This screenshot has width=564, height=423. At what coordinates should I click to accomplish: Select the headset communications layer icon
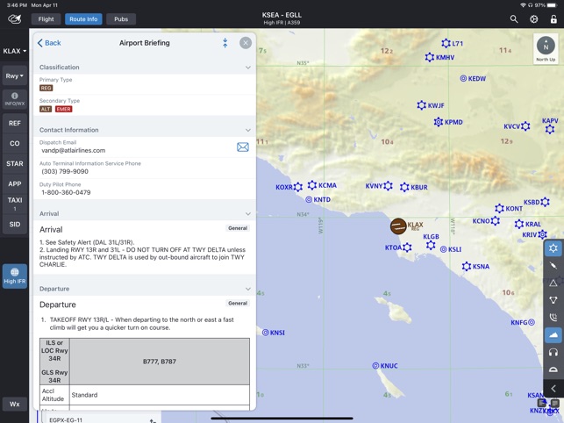[x=553, y=352]
